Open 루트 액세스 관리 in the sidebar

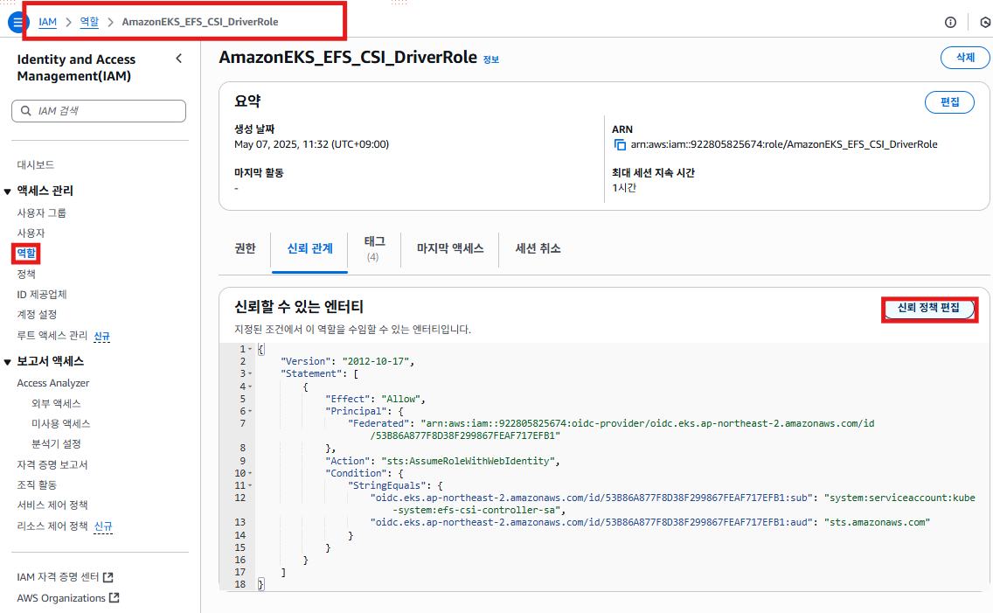(x=52, y=336)
